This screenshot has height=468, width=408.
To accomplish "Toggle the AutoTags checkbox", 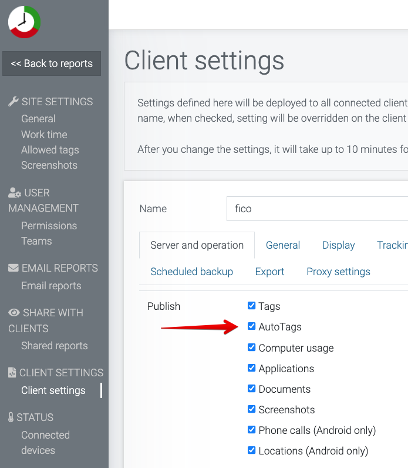I will pyautogui.click(x=251, y=326).
